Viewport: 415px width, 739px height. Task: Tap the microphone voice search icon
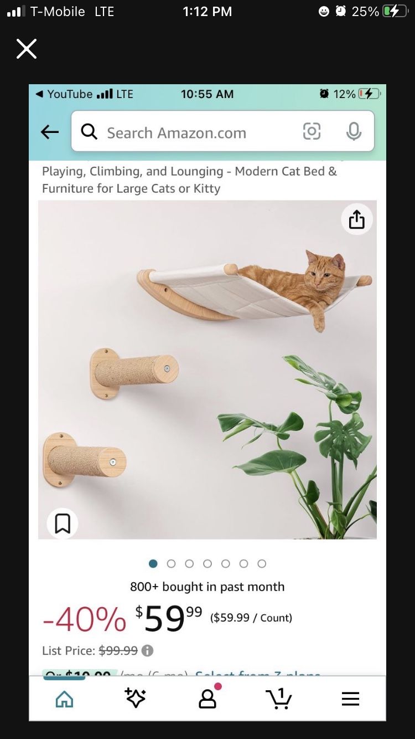coord(354,131)
